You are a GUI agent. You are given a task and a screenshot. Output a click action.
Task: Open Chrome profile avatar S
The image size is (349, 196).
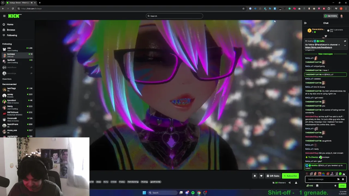[341, 8]
